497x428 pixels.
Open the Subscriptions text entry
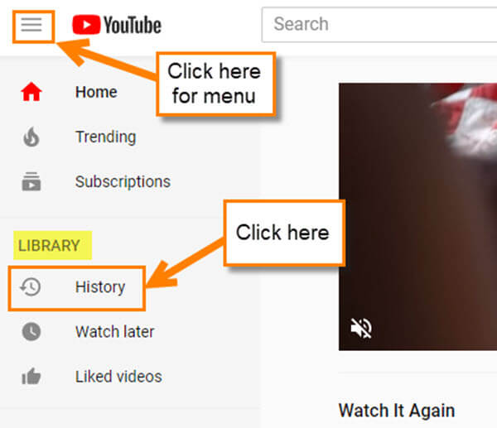(x=123, y=182)
